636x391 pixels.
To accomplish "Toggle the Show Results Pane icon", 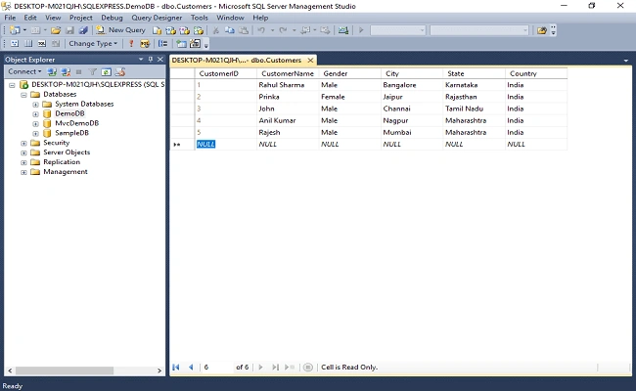I will tap(56, 43).
